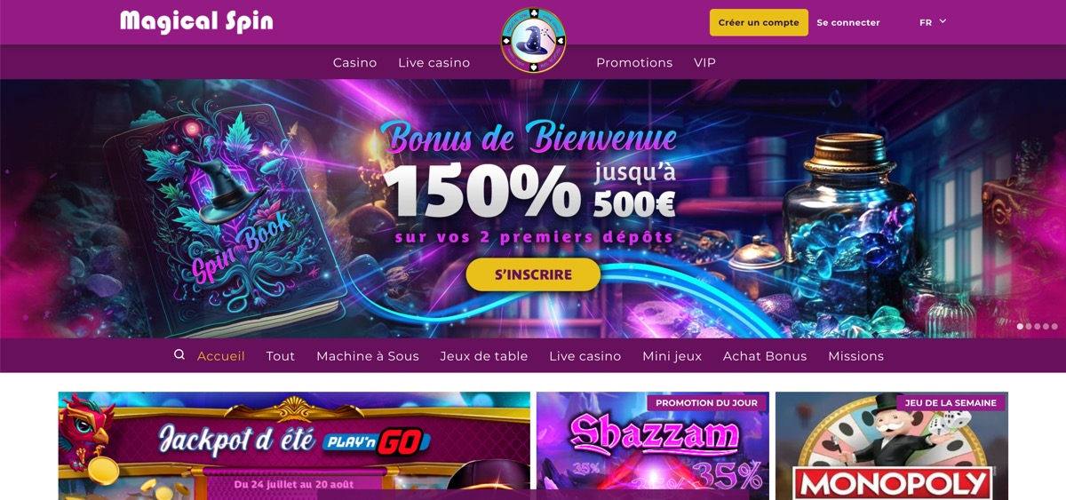
Task: Open Live casino in the top navigation
Action: [x=434, y=62]
